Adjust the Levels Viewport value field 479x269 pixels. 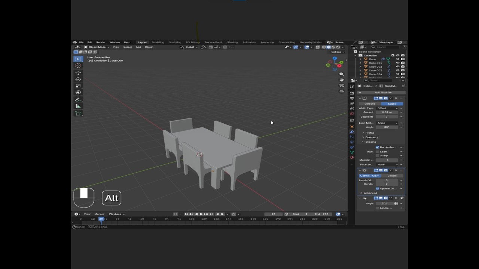click(387, 180)
